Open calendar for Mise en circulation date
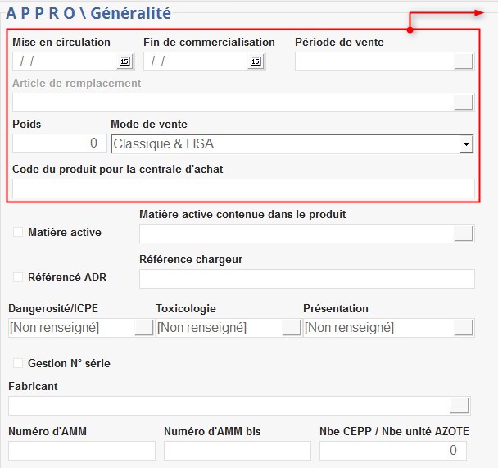Image resolution: width=498 pixels, height=468 pixels. pos(124,61)
